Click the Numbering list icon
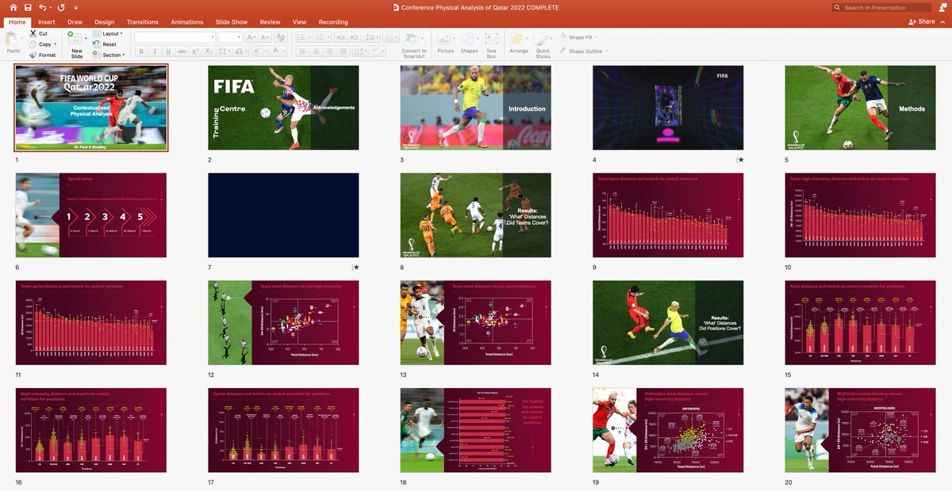 click(321, 37)
